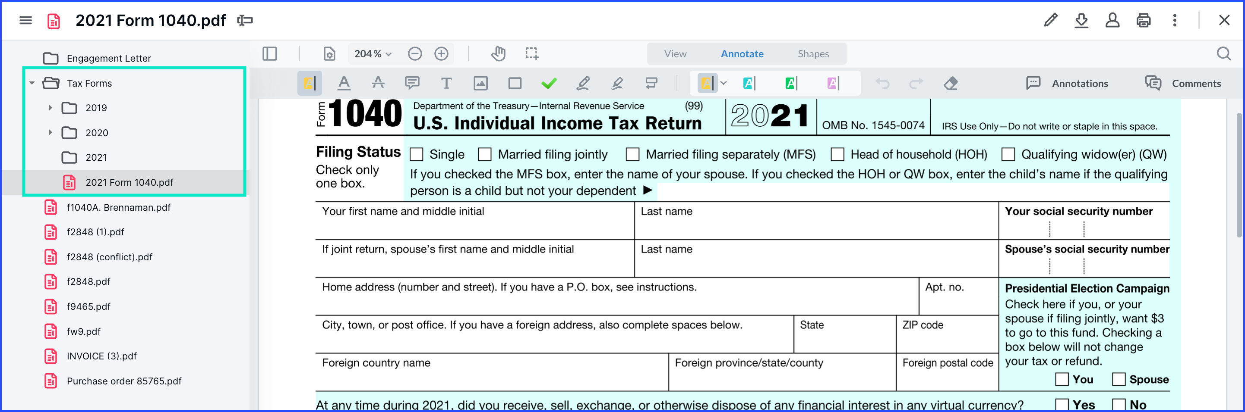Screen dimensions: 1245x412
Task: Select the text highlight tool
Action: tap(310, 84)
